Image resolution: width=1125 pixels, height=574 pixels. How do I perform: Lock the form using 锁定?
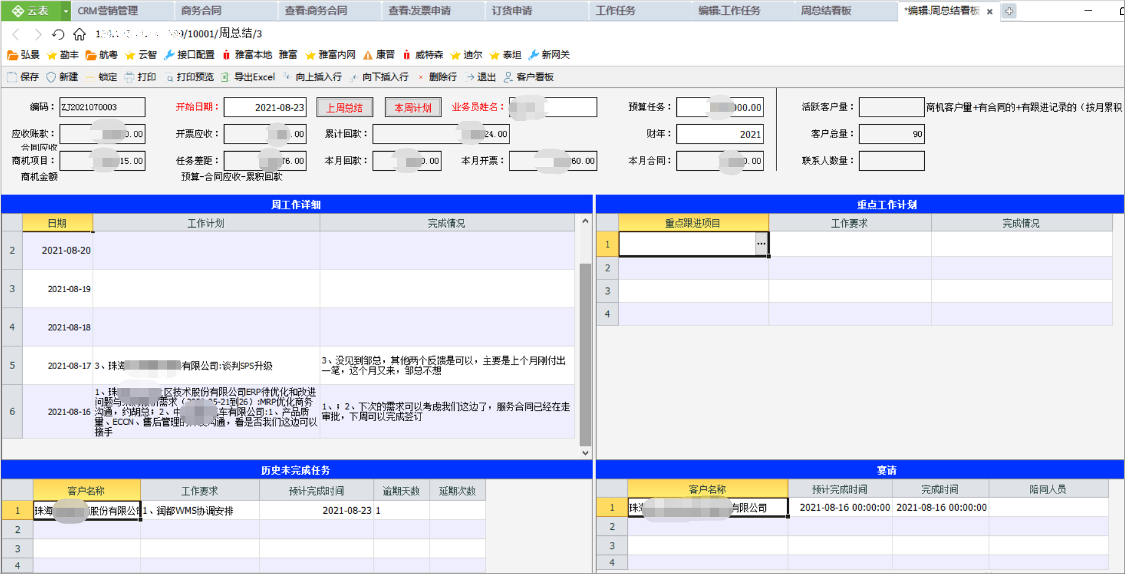click(x=101, y=77)
